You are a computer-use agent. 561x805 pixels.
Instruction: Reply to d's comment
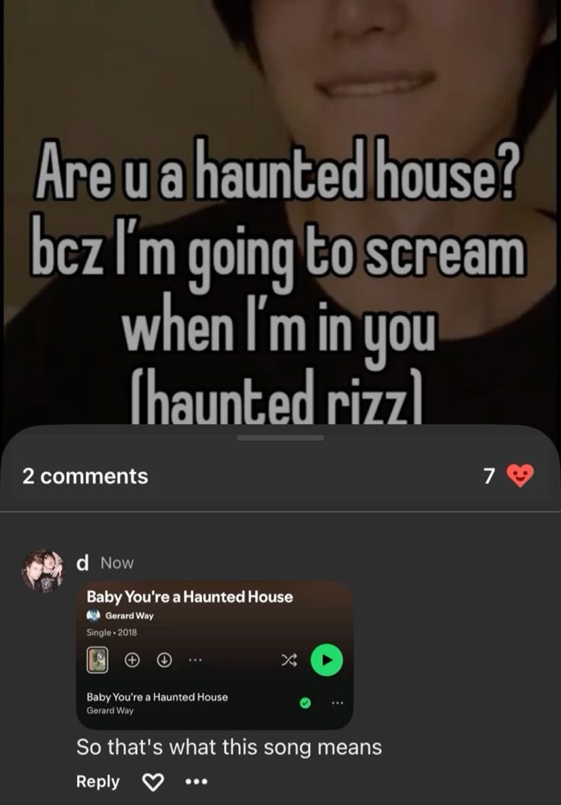pos(98,781)
